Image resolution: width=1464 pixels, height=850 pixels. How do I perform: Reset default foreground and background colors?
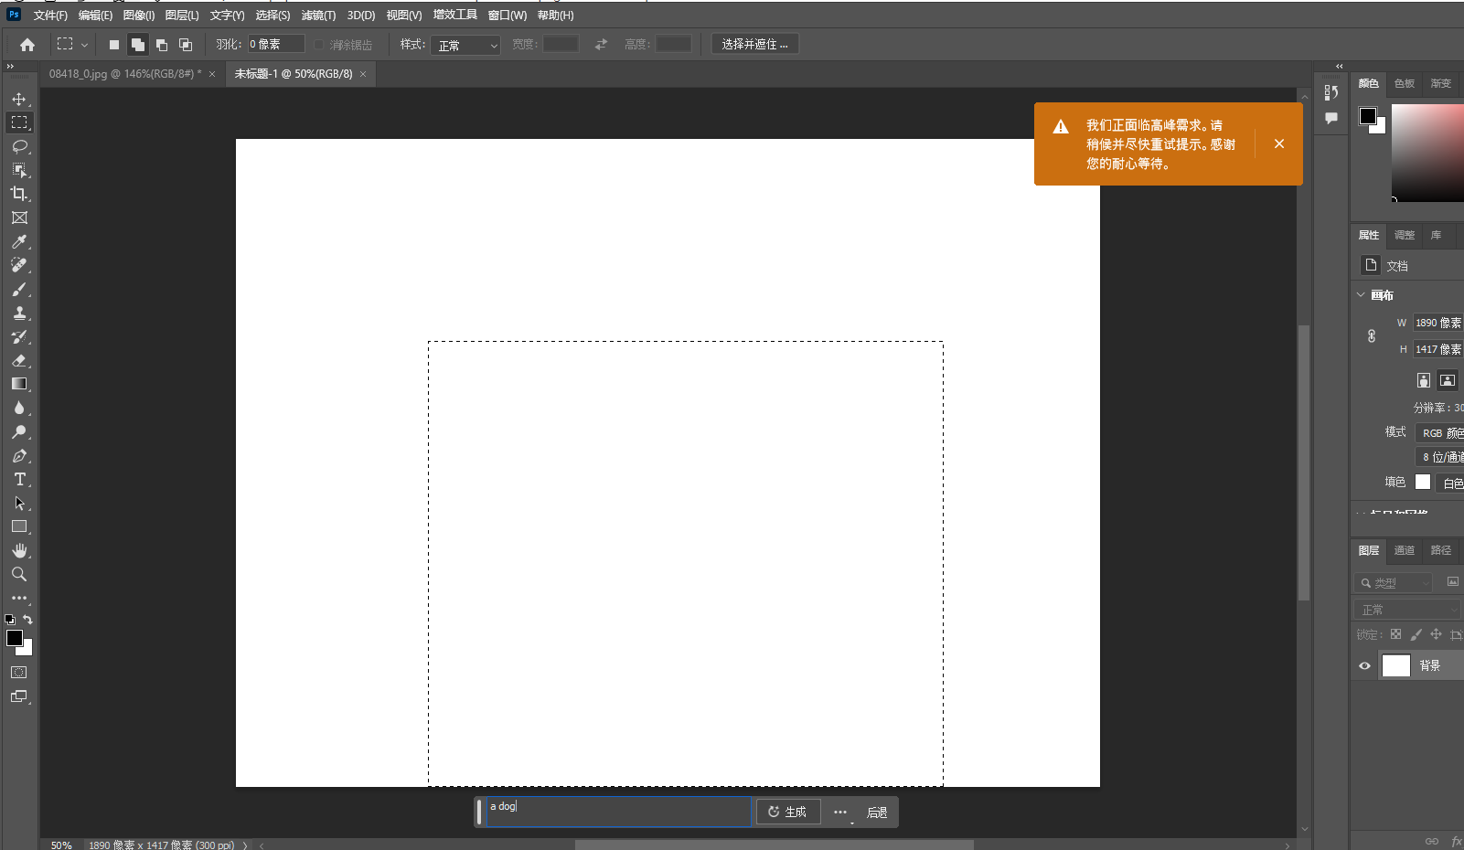[10, 620]
